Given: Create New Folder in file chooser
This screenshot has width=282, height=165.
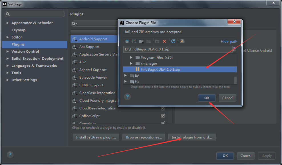Looking at the screenshot, I should click(x=157, y=42).
